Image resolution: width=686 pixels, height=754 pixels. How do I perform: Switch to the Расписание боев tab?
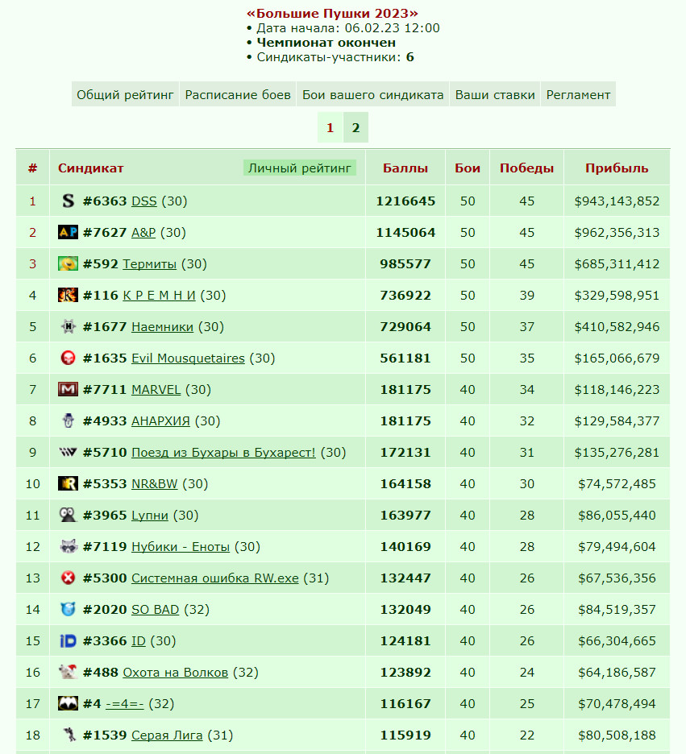(x=238, y=95)
